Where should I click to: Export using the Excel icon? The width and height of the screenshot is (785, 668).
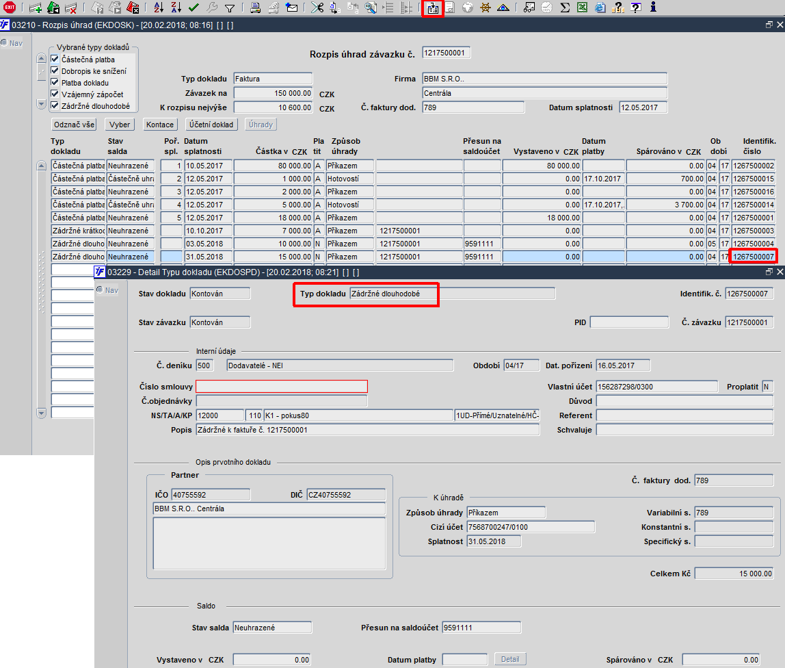pos(582,8)
